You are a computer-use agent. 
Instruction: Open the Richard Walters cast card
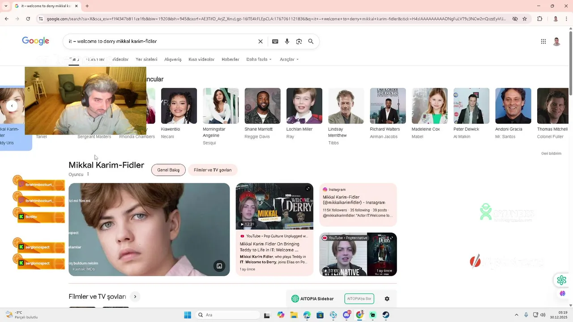pyautogui.click(x=388, y=114)
